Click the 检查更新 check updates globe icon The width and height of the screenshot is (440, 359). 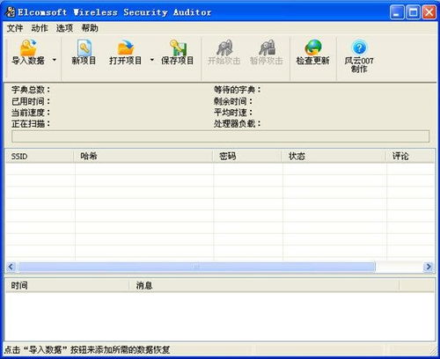click(x=313, y=48)
